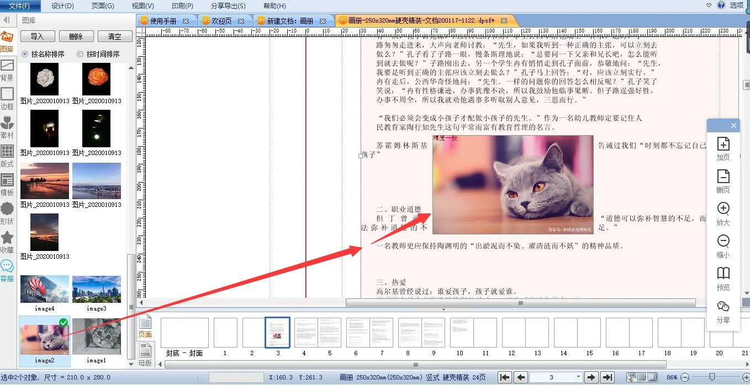Open the 视图(V) menu

143,6
